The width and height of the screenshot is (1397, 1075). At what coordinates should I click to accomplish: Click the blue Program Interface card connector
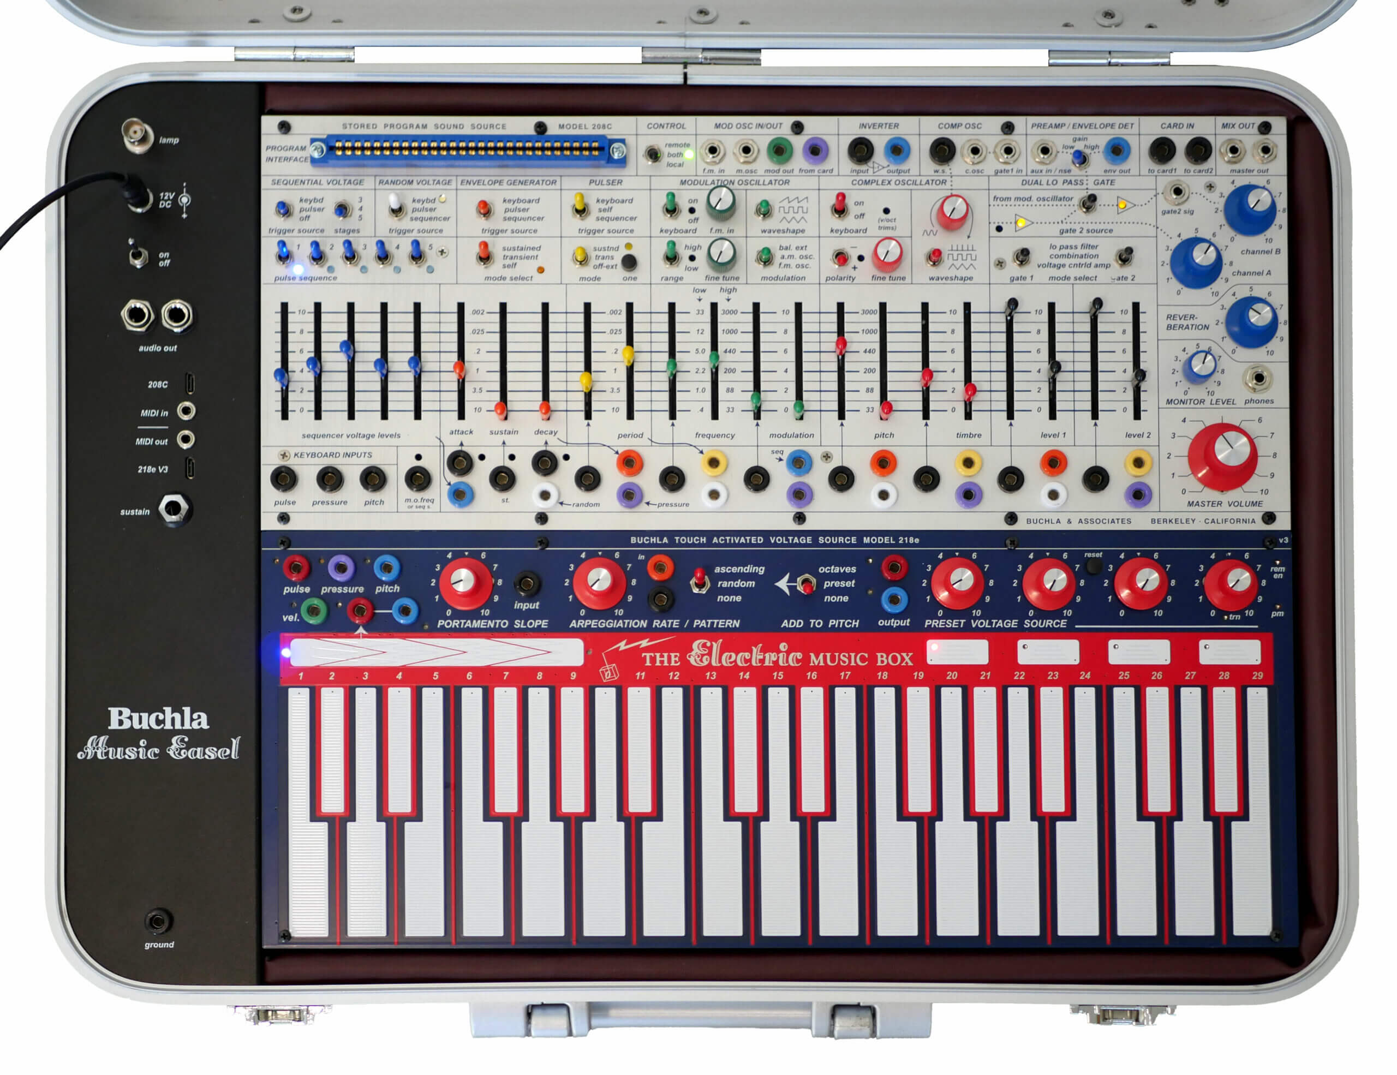coord(467,152)
